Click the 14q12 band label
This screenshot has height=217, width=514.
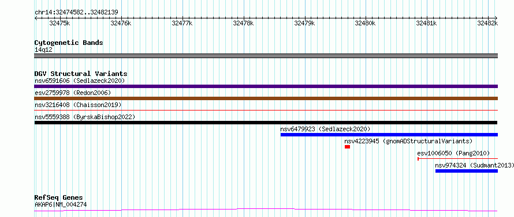tap(43, 50)
